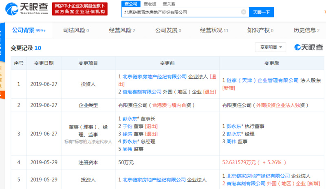The height and width of the screenshot is (189, 326).
Task: Click inside the company name search field
Action: tap(182, 12)
